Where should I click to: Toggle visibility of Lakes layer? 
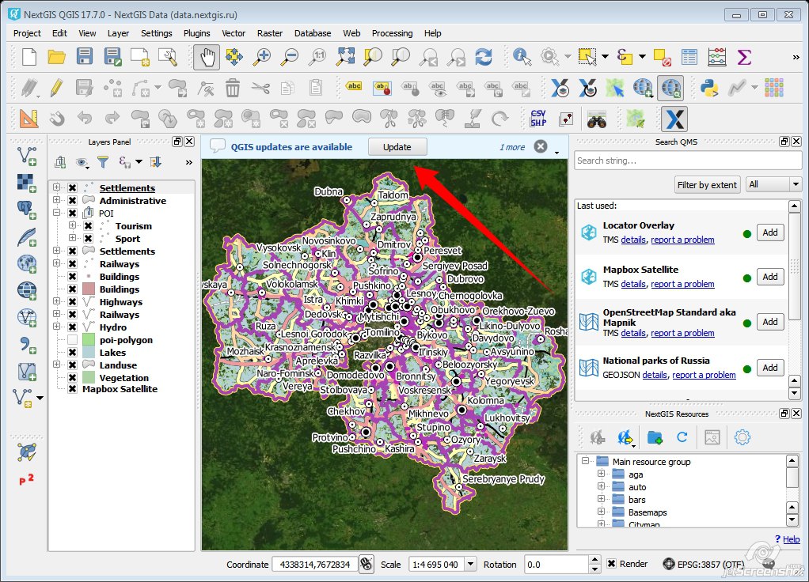[72, 353]
